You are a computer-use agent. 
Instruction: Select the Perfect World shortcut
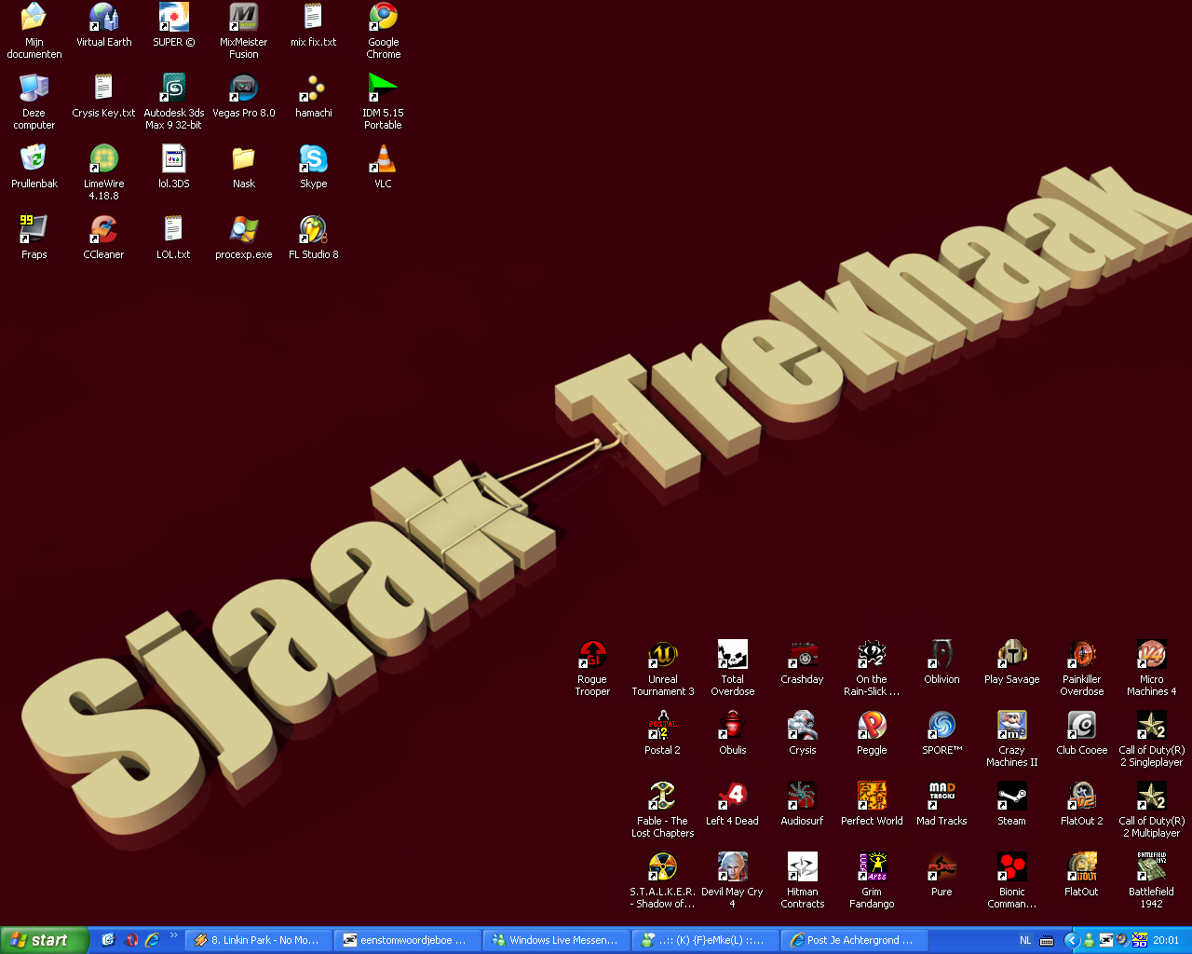(873, 796)
